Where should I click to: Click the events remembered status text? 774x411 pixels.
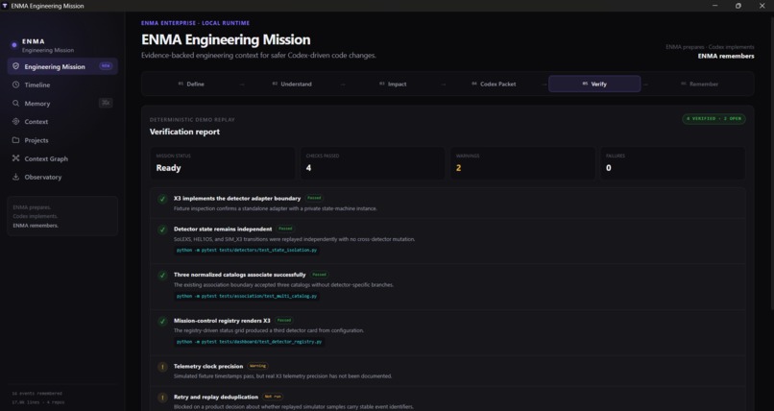click(x=37, y=394)
